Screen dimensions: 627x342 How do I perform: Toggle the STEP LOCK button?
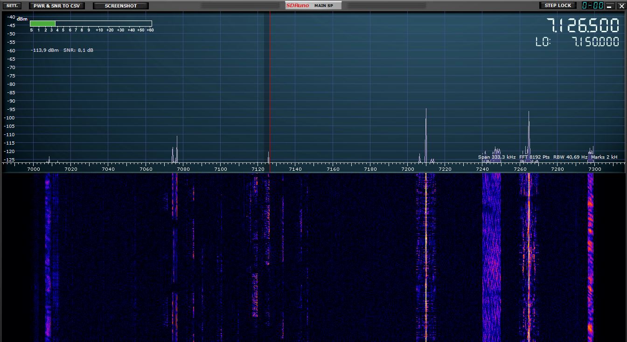[x=558, y=6]
